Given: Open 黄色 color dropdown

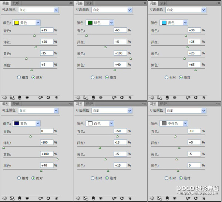Looking at the screenshot, I should 26,23.
